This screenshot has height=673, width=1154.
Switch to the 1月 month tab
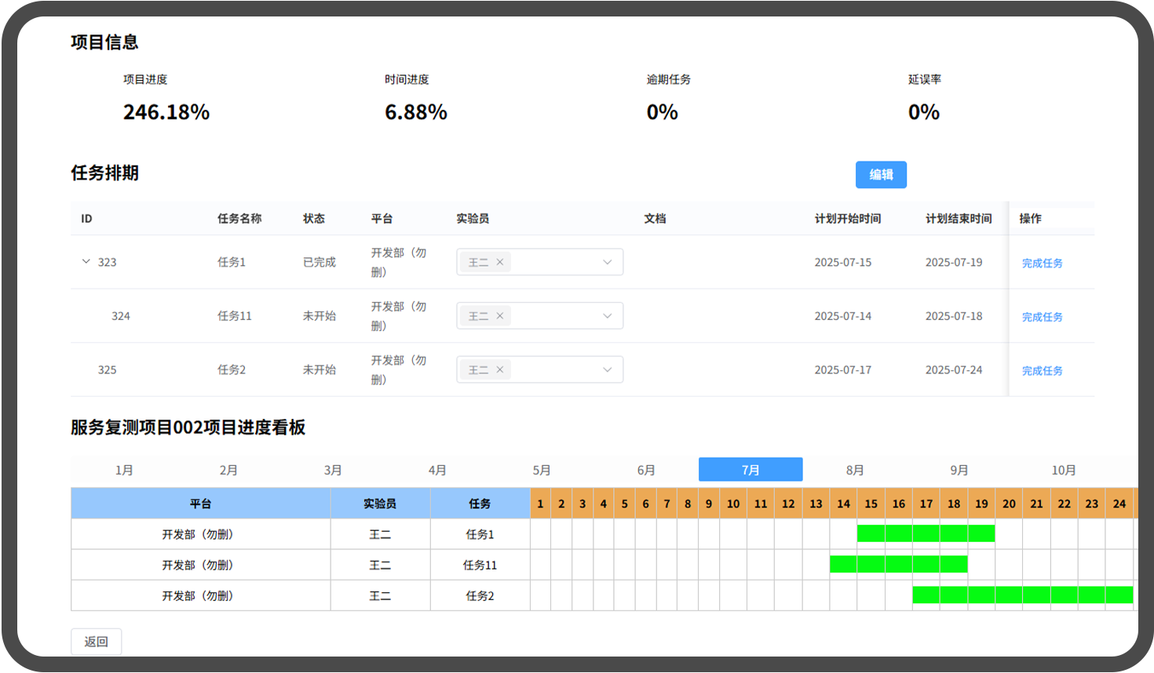[x=124, y=470]
